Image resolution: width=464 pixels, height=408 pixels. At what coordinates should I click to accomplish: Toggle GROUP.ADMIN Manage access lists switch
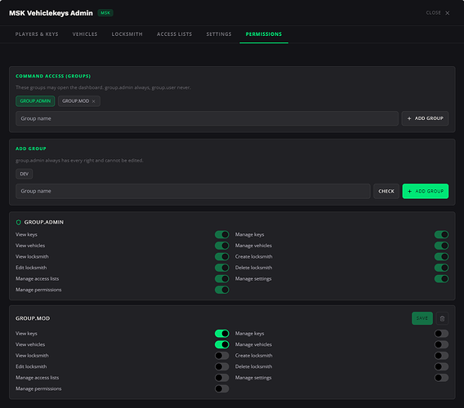coord(222,278)
